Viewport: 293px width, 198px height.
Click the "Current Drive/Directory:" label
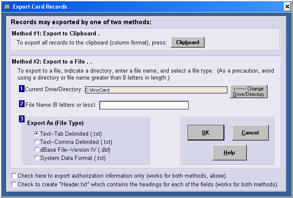pos(54,89)
